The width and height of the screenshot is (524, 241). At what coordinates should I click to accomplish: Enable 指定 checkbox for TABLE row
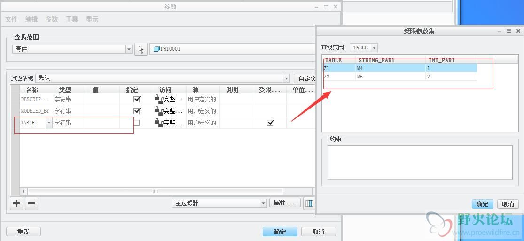pos(137,123)
